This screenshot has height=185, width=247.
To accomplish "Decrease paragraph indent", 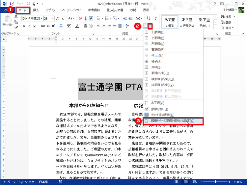I will [x=125, y=18].
